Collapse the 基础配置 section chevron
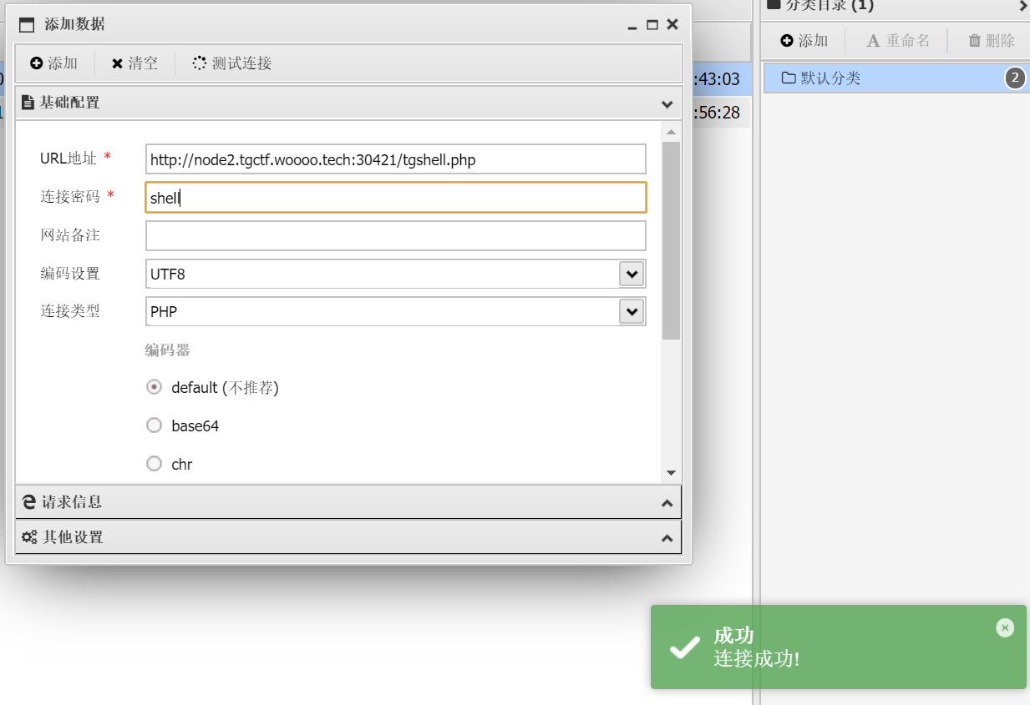 tap(667, 104)
